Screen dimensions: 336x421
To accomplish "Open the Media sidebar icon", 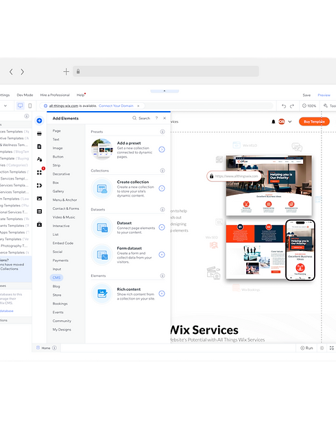I will tap(39, 198).
